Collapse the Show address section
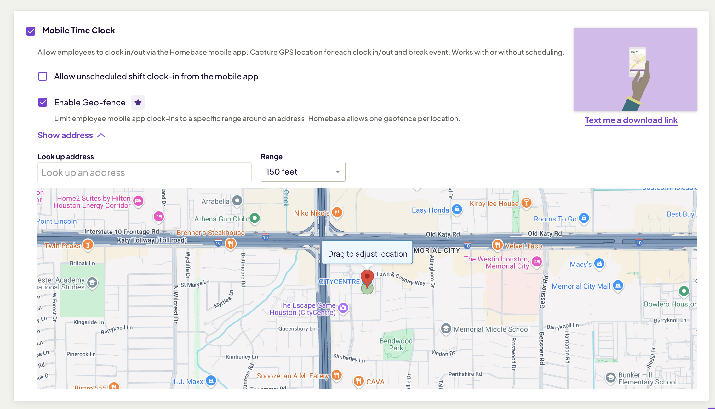 pos(65,135)
